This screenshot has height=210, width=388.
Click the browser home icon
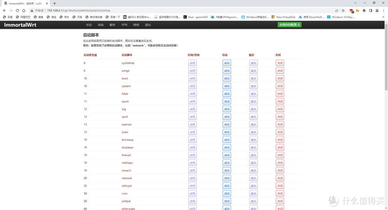tap(24, 10)
